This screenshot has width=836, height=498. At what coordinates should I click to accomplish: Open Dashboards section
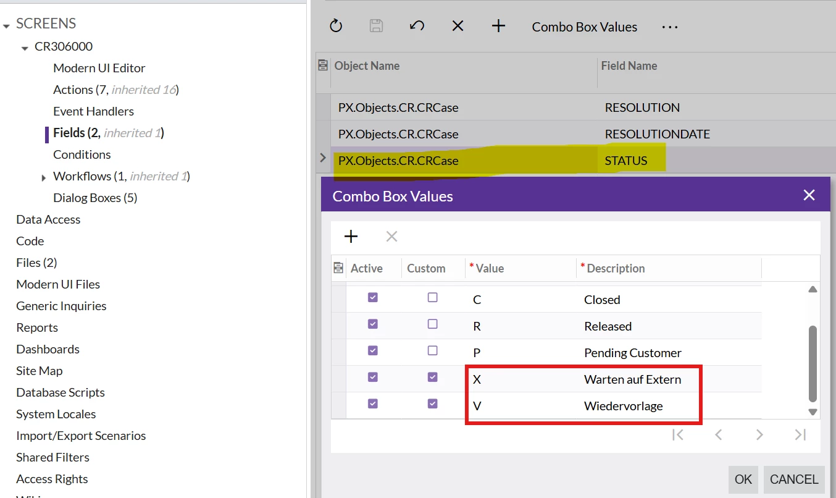pos(48,349)
